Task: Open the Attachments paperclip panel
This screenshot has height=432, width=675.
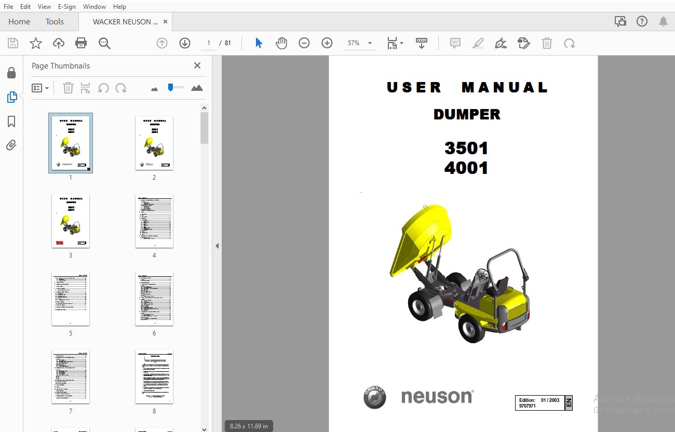Action: coord(11,145)
